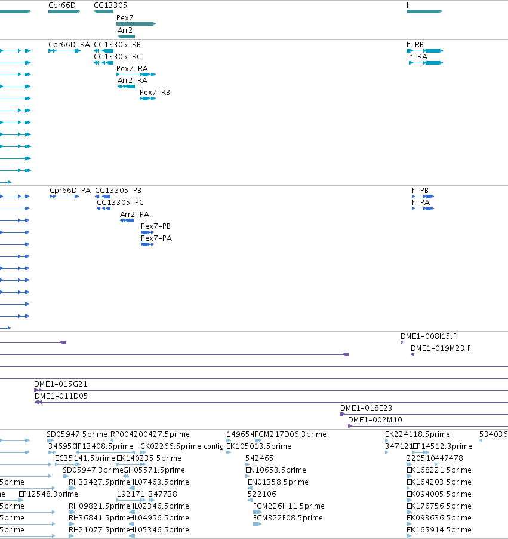Click the DME1-019M23.F BAC end label
This screenshot has height=539, width=508.
[x=441, y=348]
